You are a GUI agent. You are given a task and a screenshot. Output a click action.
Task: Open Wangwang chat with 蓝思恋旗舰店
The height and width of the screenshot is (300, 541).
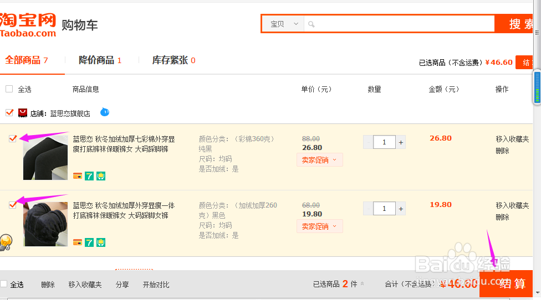pyautogui.click(x=105, y=112)
